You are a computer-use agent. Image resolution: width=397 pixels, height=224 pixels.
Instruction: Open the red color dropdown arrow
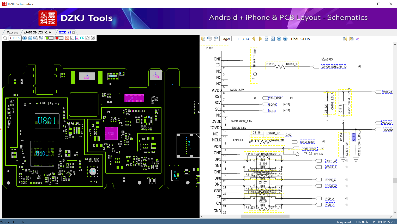pyautogui.click(x=61, y=38)
